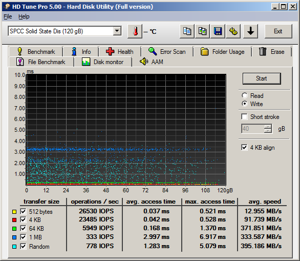The image size is (300, 261).
Task: Click the Start button
Action: [x=262, y=78]
